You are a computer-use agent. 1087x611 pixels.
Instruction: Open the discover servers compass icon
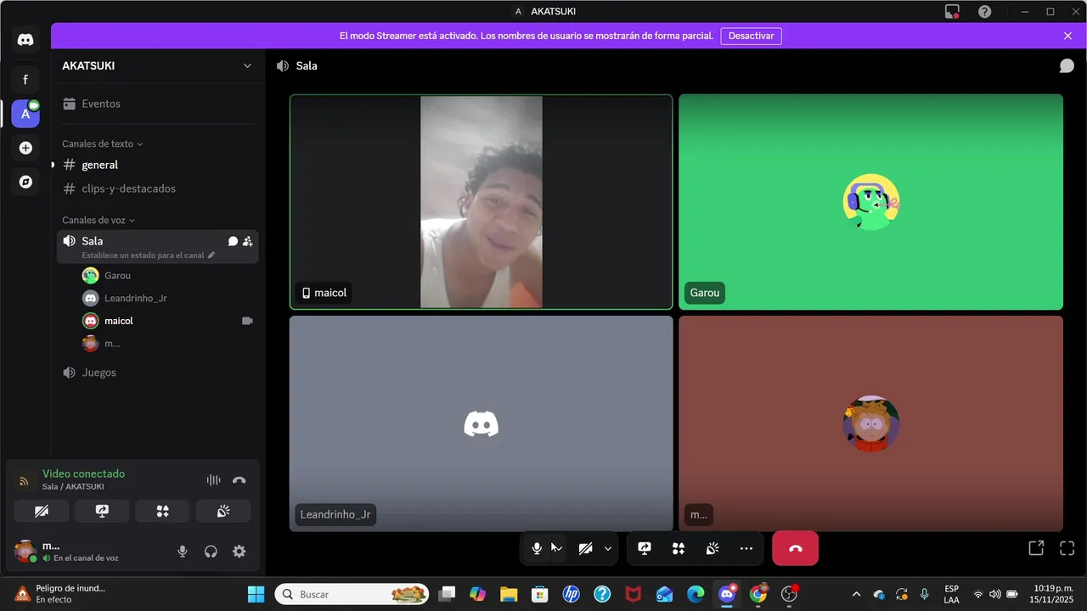[25, 182]
